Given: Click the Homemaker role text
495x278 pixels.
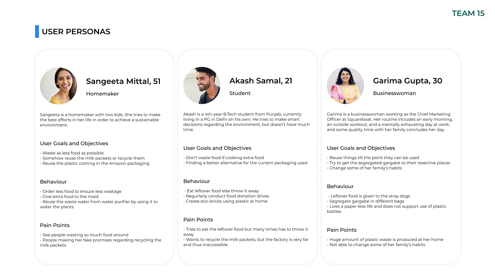Looking at the screenshot, I should pyautogui.click(x=103, y=94).
